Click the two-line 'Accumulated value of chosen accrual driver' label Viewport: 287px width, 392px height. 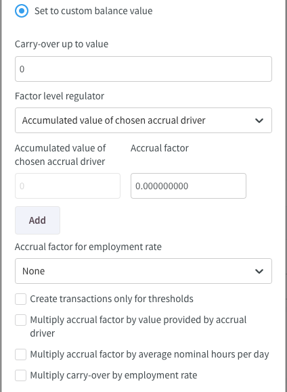[x=60, y=155]
